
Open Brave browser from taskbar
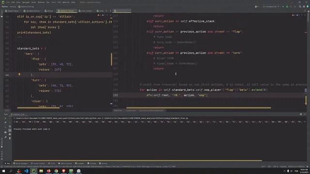pos(63,171)
